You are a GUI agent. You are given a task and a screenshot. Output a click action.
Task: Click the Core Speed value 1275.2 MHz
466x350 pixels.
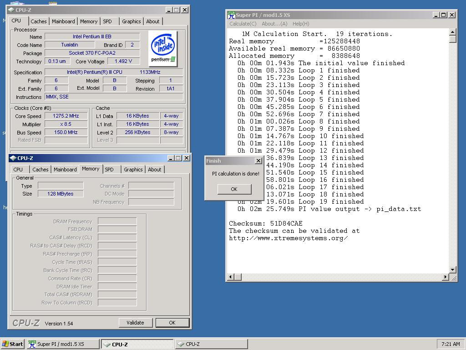point(66,116)
